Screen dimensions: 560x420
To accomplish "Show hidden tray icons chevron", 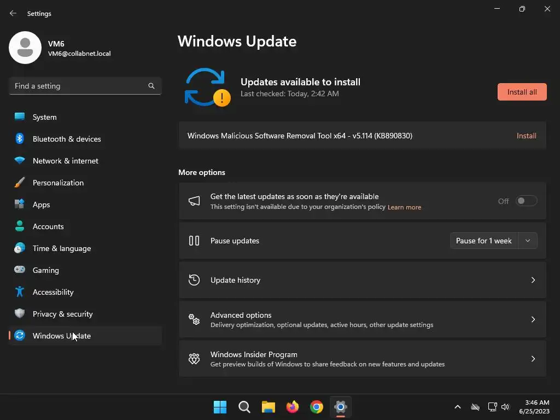I will coord(458,407).
